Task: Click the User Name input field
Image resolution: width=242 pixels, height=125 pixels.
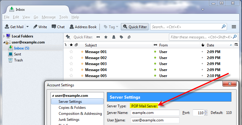Action: (x=155, y=120)
